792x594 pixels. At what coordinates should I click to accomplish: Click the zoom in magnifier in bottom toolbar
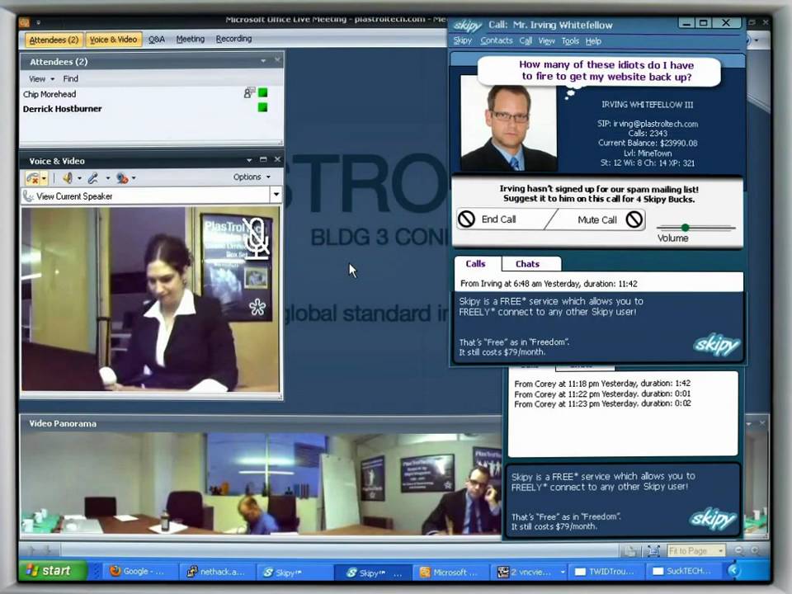tap(755, 550)
